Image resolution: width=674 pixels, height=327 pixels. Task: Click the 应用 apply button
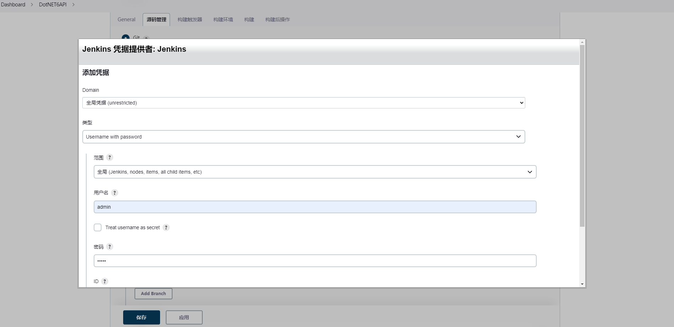184,317
